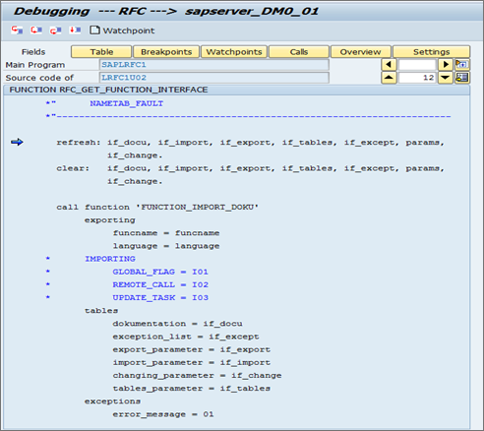This screenshot has width=484, height=431.
Task: Click the up arrow beside line 12
Action: [x=389, y=78]
